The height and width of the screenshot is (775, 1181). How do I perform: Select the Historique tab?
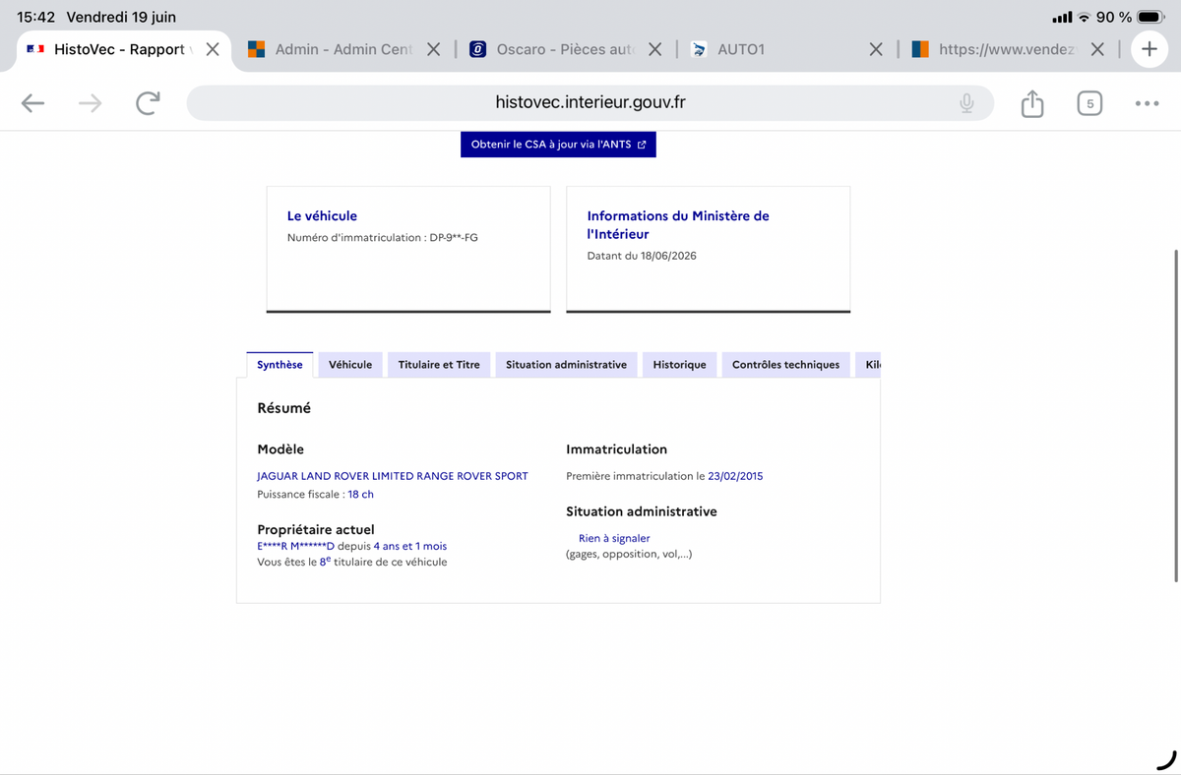click(679, 365)
